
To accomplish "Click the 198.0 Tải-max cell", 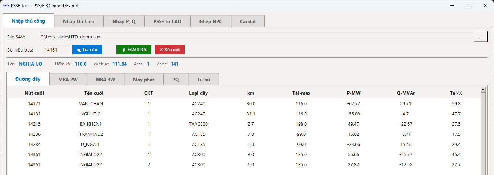I will coord(301,124).
